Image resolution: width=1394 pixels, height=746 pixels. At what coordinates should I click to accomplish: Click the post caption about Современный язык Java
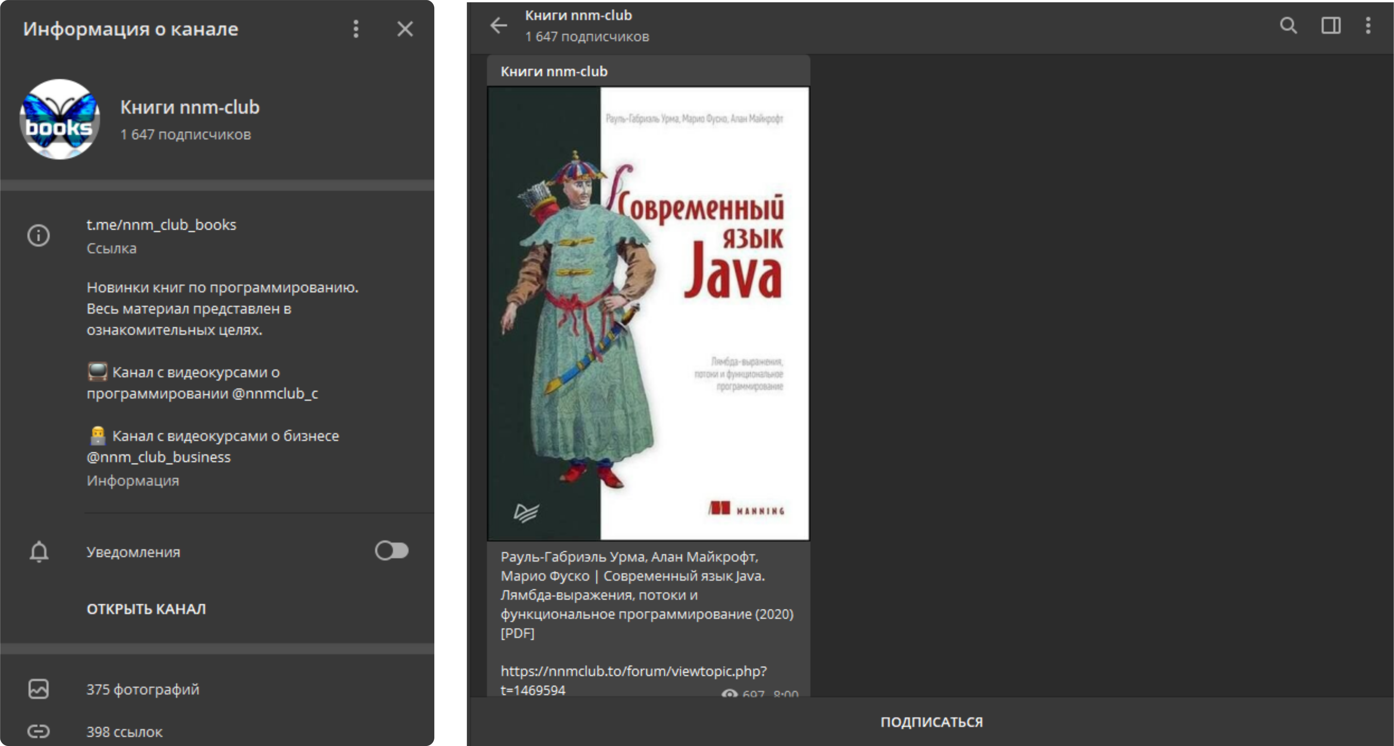[647, 594]
